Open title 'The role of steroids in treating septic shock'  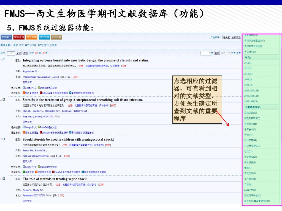[55, 179]
